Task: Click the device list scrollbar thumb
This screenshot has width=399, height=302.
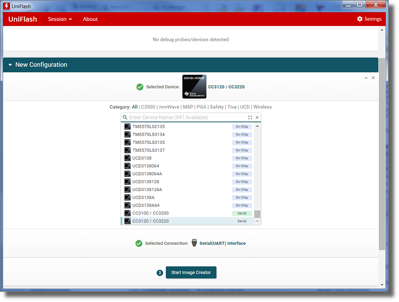Action: [257, 214]
